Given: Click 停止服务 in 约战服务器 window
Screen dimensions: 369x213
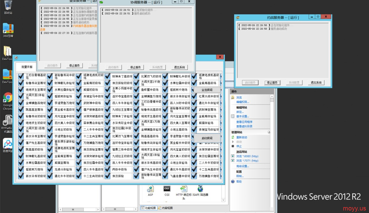Looking at the screenshot, I should 272,83.
